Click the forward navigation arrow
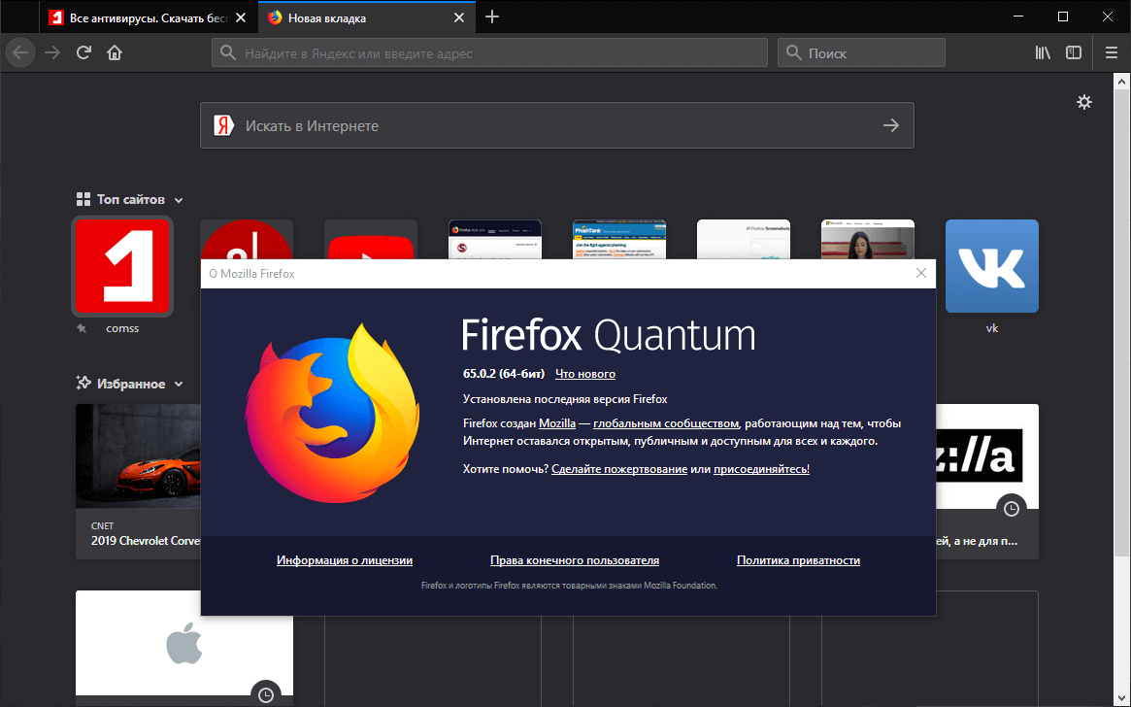The height and width of the screenshot is (707, 1131). (51, 51)
